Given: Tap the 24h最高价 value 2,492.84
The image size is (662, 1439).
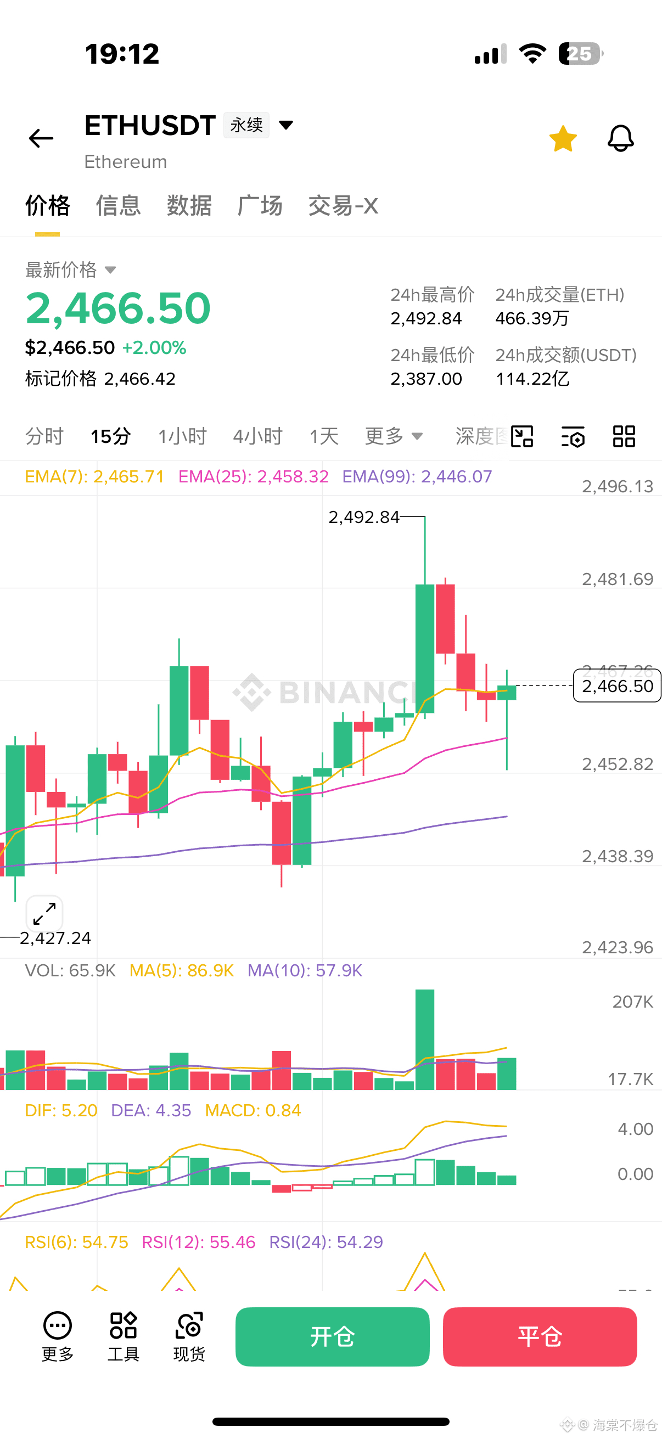Looking at the screenshot, I should [x=426, y=318].
